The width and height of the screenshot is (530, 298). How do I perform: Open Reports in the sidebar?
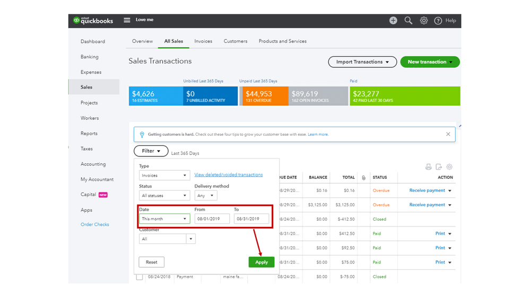click(89, 134)
